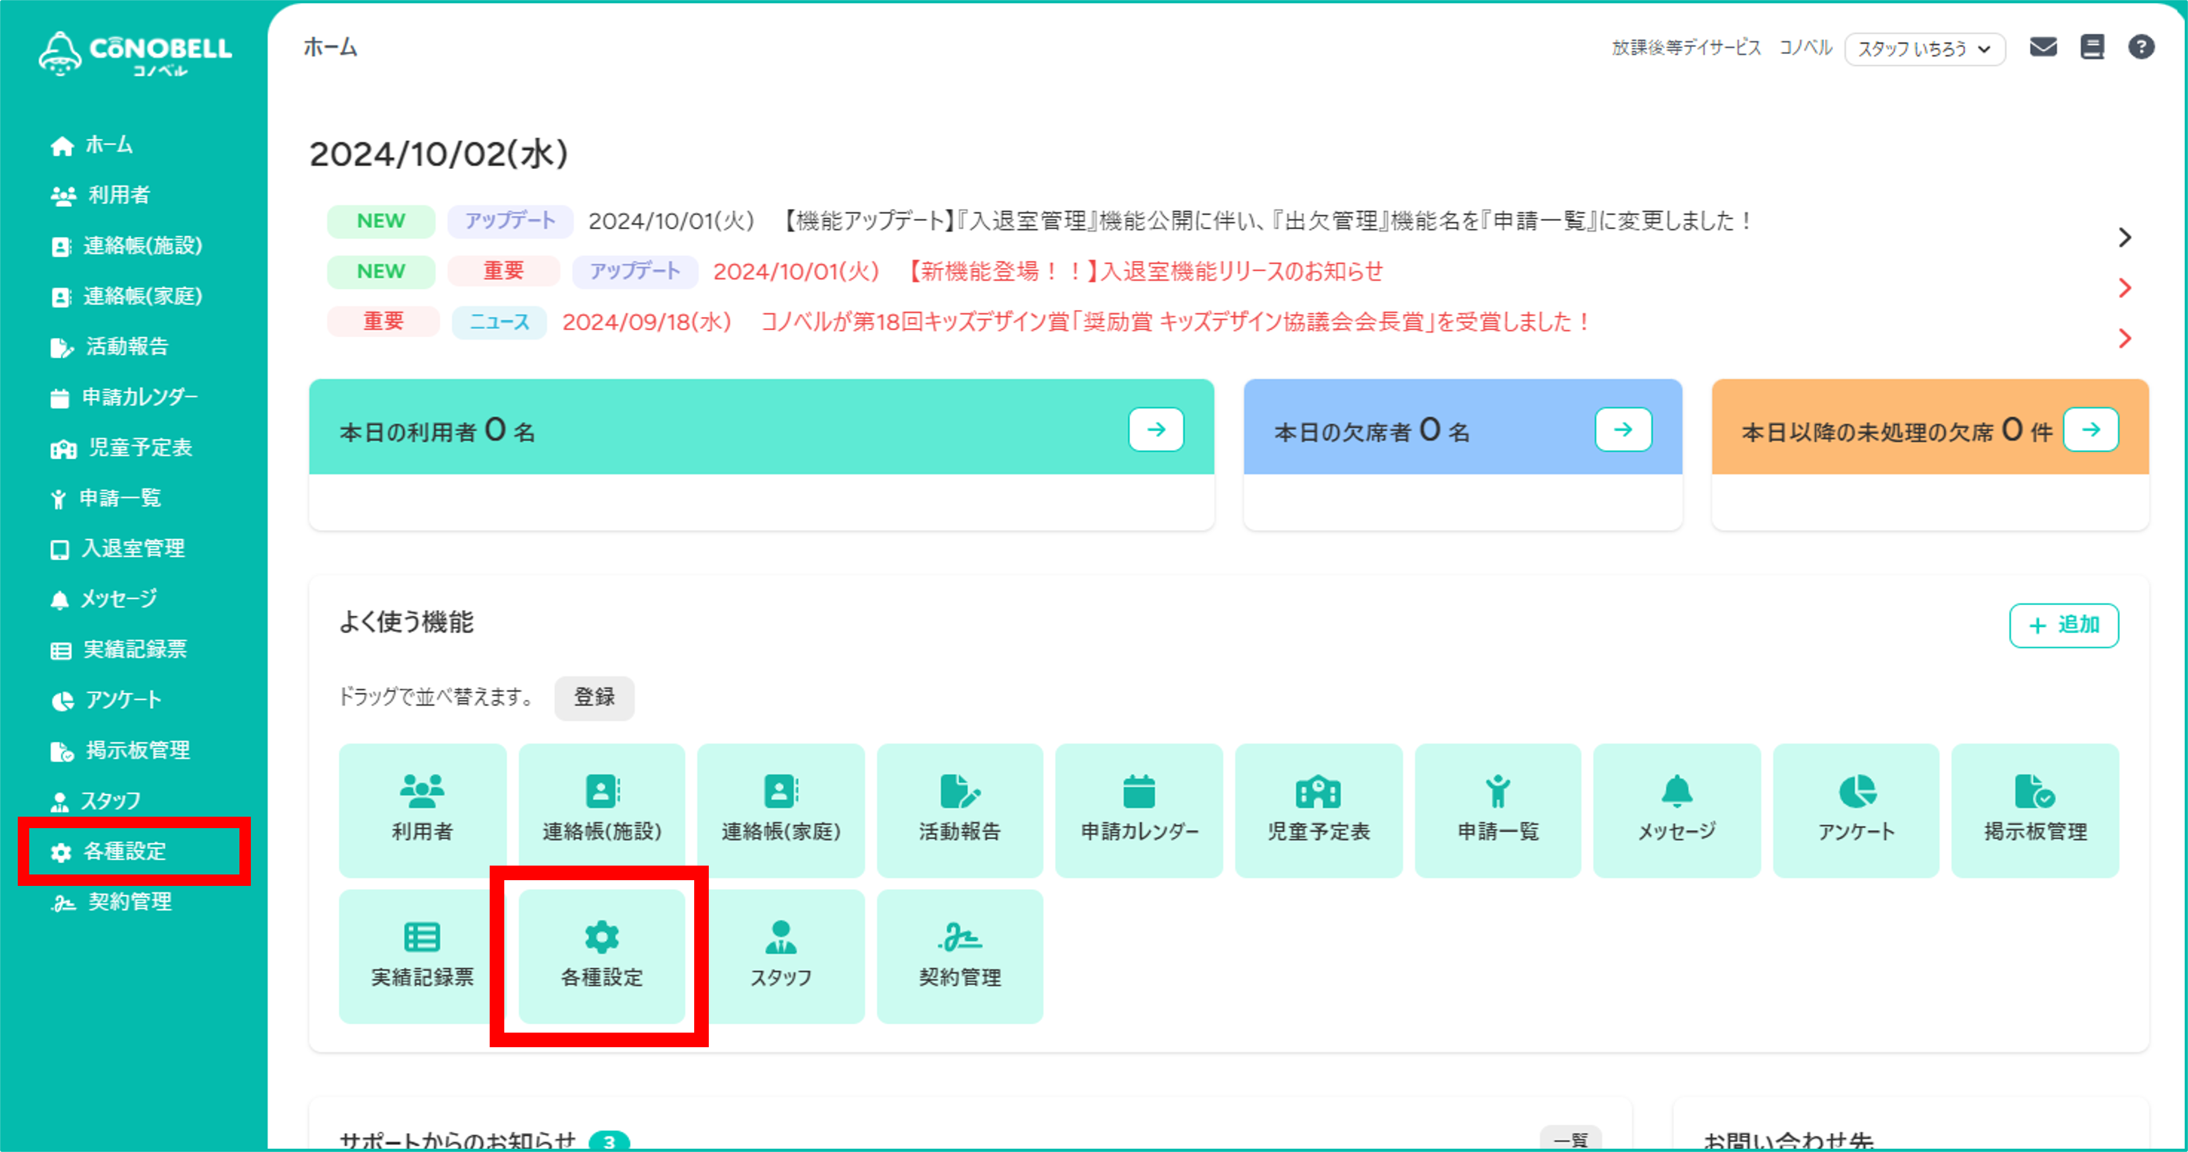Open the 申請カレンダー feature tile
2188x1152 pixels.
pyautogui.click(x=1139, y=810)
